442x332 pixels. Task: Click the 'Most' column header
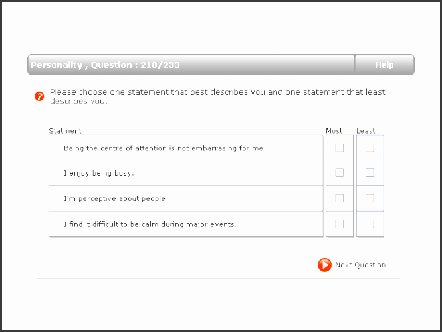[x=334, y=131]
